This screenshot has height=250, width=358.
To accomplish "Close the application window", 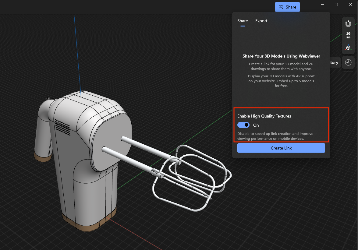I will click(350, 5).
